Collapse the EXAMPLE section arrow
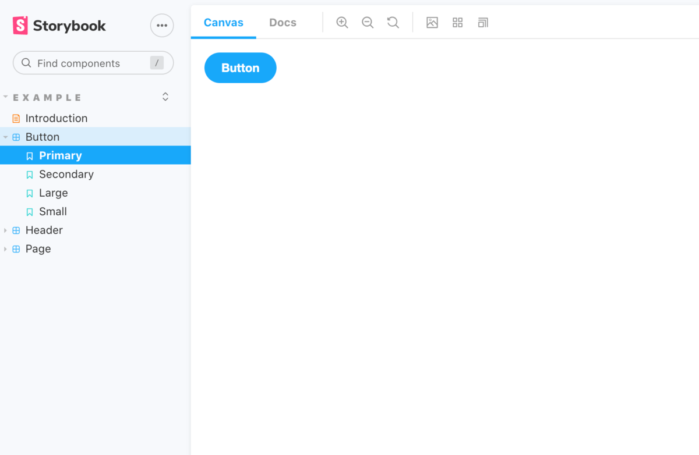The height and width of the screenshot is (455, 699). tap(5, 97)
